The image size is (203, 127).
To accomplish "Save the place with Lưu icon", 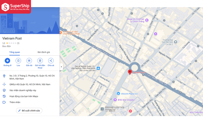I will click(x=18, y=60).
